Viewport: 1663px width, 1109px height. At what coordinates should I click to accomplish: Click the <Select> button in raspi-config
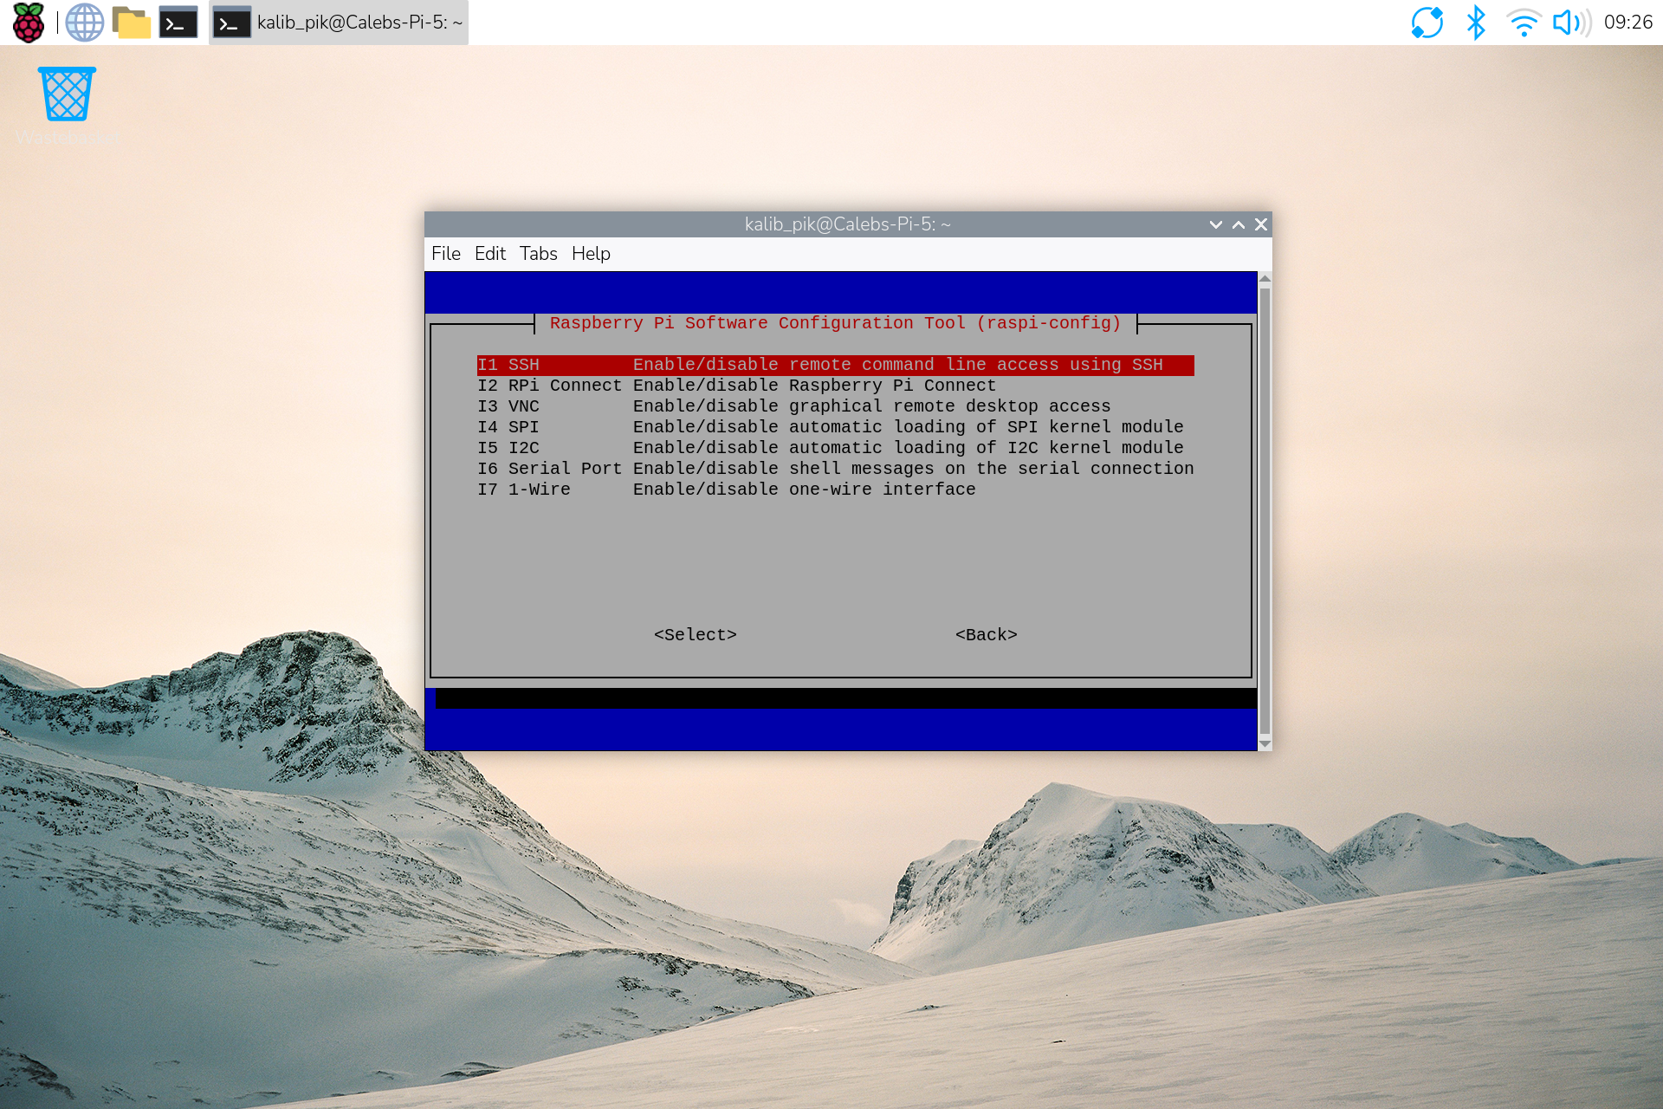click(696, 635)
